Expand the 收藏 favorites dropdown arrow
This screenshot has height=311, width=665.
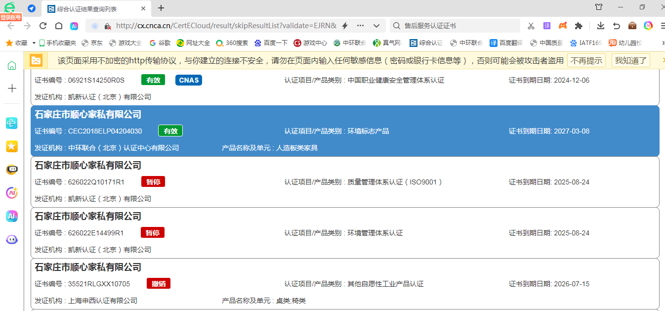pyautogui.click(x=34, y=43)
